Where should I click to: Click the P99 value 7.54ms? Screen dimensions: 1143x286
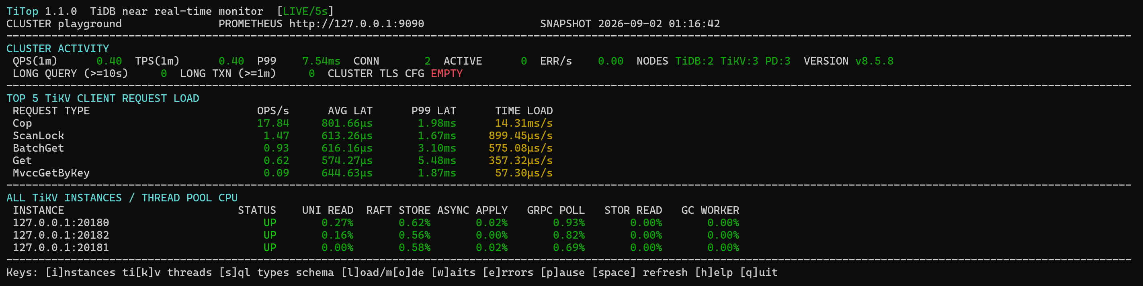(321, 61)
